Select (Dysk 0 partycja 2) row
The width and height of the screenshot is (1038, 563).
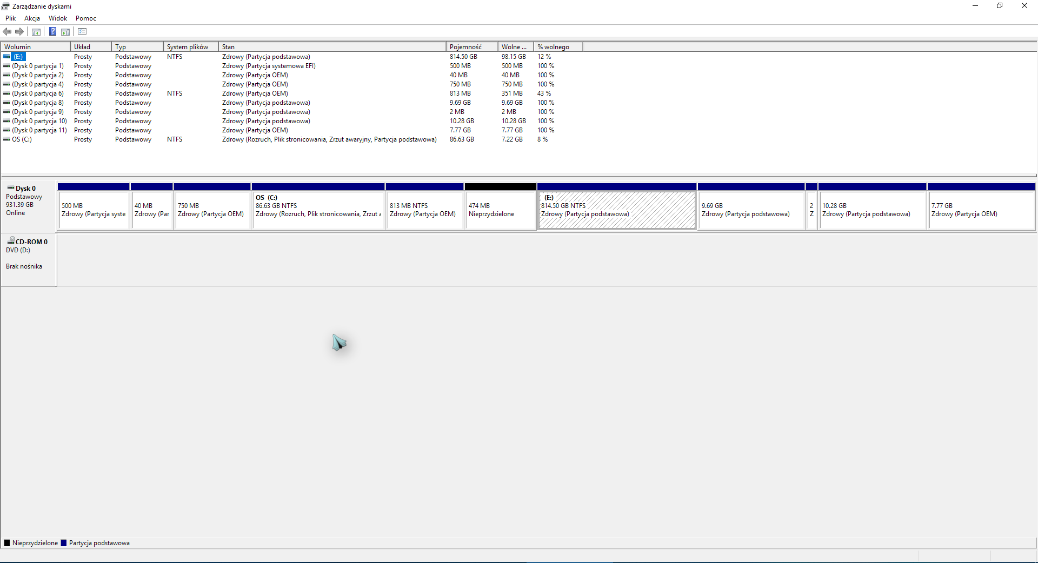click(x=38, y=75)
